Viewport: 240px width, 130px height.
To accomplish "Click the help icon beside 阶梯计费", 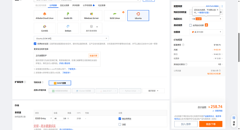I will coord(219,70).
